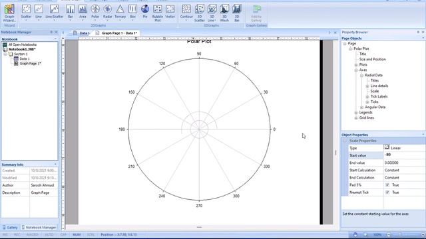The height and width of the screenshot is (239, 426).
Task: Create a 3D Mesh graph
Action: coord(224,13)
